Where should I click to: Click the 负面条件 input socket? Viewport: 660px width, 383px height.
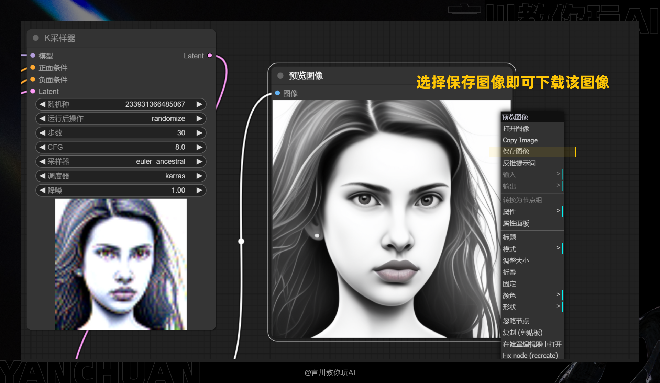click(33, 79)
